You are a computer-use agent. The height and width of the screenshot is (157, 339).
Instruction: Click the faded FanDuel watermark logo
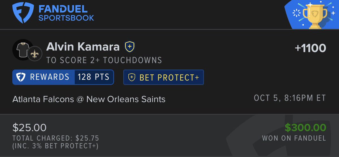281,136
